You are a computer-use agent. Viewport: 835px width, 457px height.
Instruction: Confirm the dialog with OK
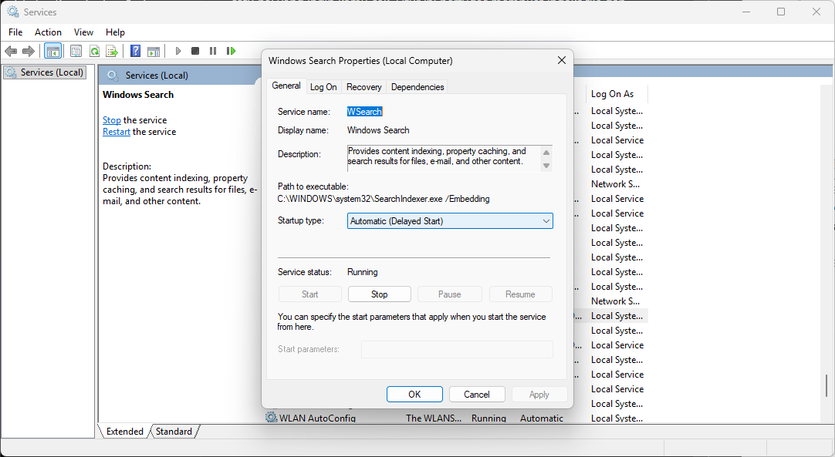(x=414, y=395)
